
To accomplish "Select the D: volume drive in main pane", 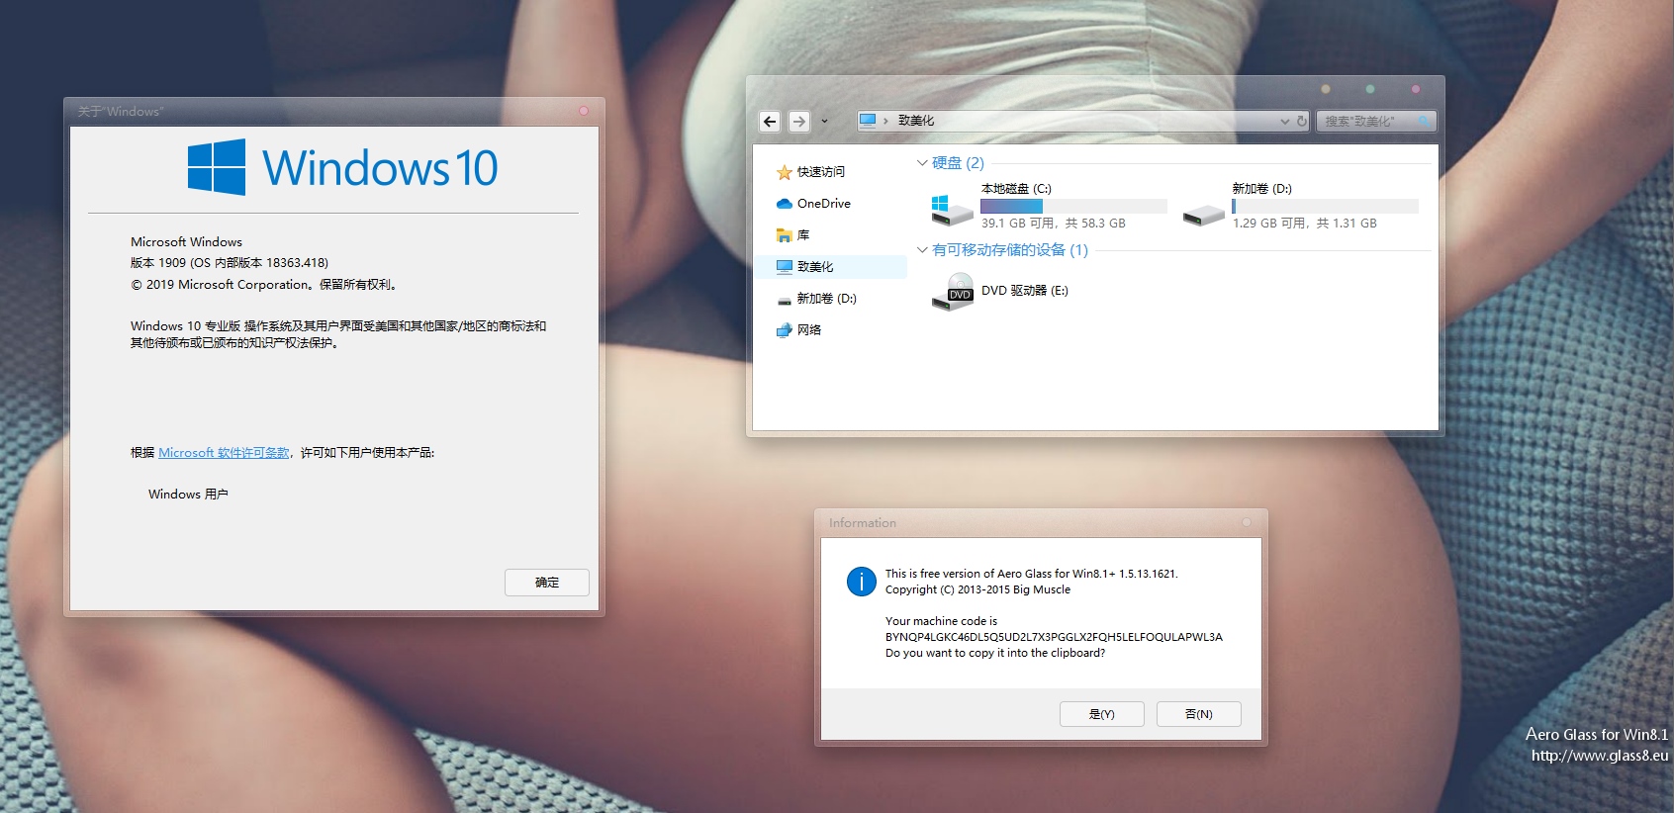I will coord(1204,212).
